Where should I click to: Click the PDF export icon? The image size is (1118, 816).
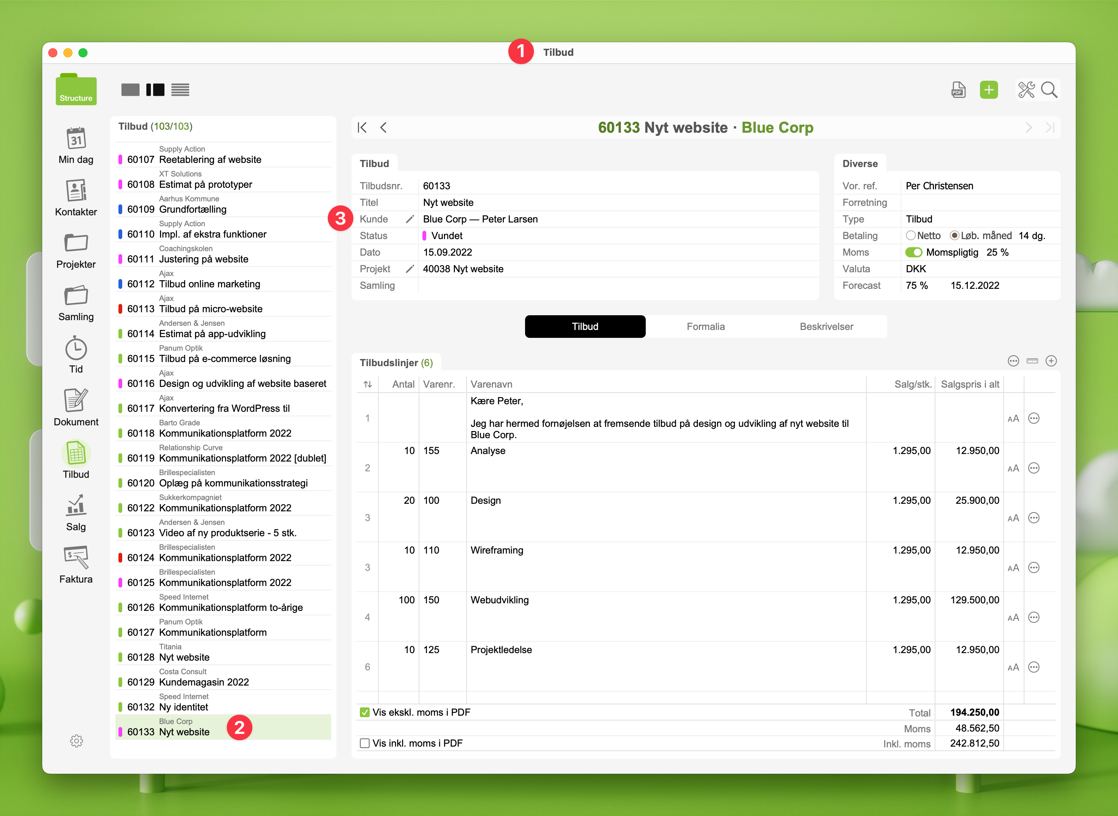[x=958, y=90]
